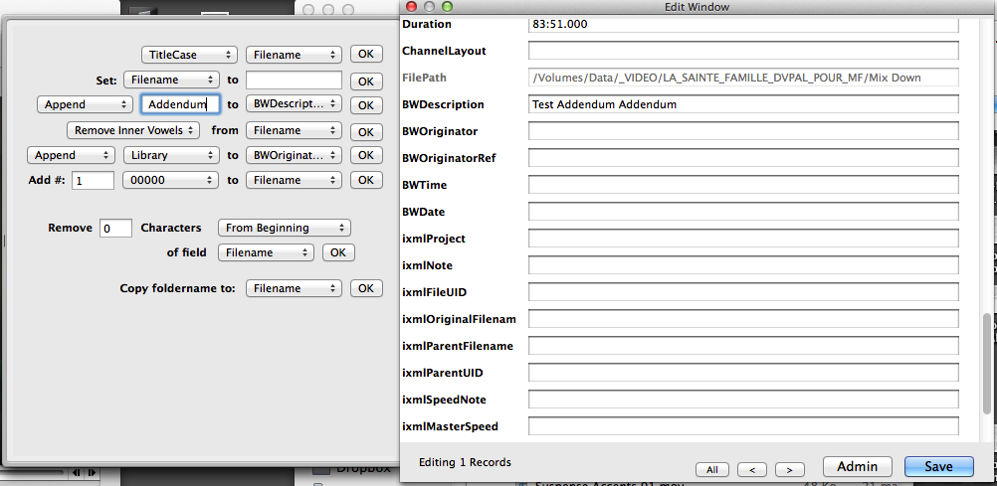Click the Add # starting number field

(93, 180)
